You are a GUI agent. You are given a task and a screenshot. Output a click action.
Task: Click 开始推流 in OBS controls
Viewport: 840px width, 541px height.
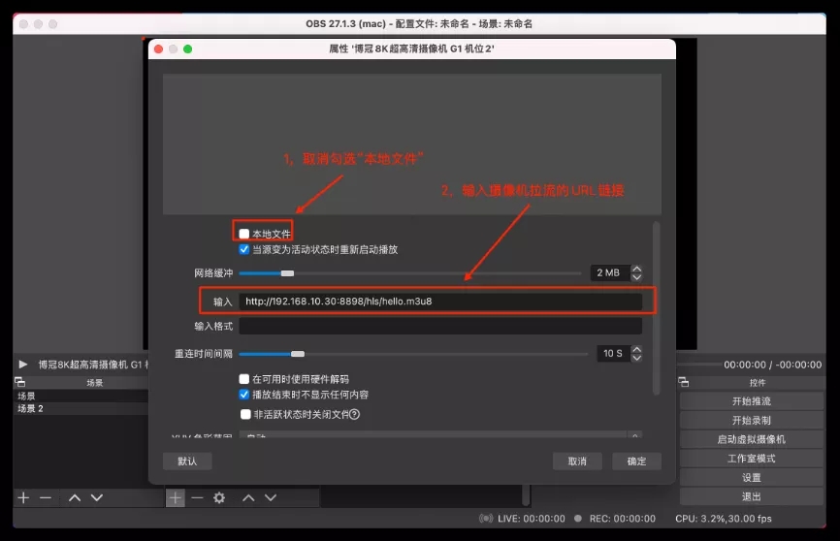(752, 401)
